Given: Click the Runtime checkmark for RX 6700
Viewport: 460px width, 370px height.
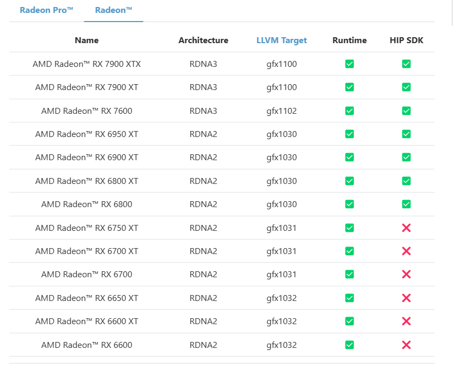Looking at the screenshot, I should (x=350, y=275).
